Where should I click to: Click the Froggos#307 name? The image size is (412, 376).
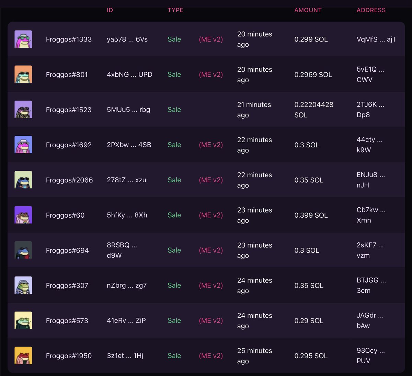click(67, 286)
